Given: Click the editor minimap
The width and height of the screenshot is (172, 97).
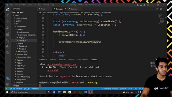Looking at the screenshot, I should click(161, 19).
